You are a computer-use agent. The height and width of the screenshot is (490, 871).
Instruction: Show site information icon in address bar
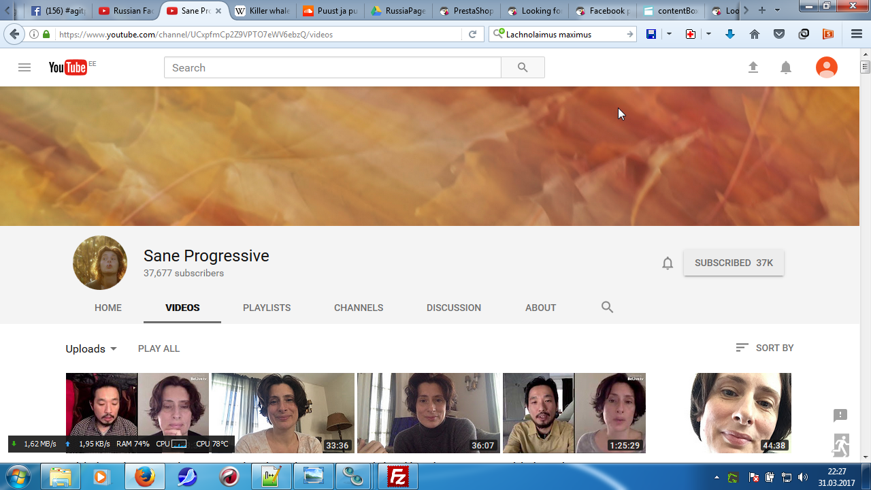[x=34, y=34]
